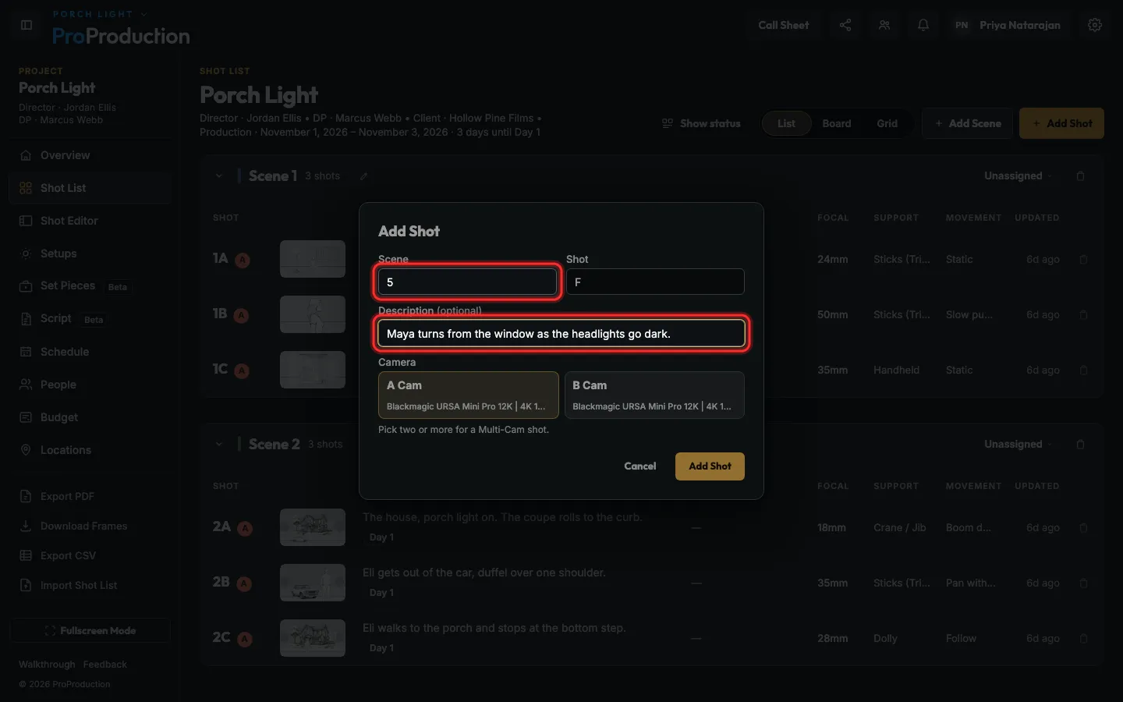This screenshot has width=1123, height=702.
Task: Delete shot 2B using its trash icon
Action: [x=1083, y=583]
